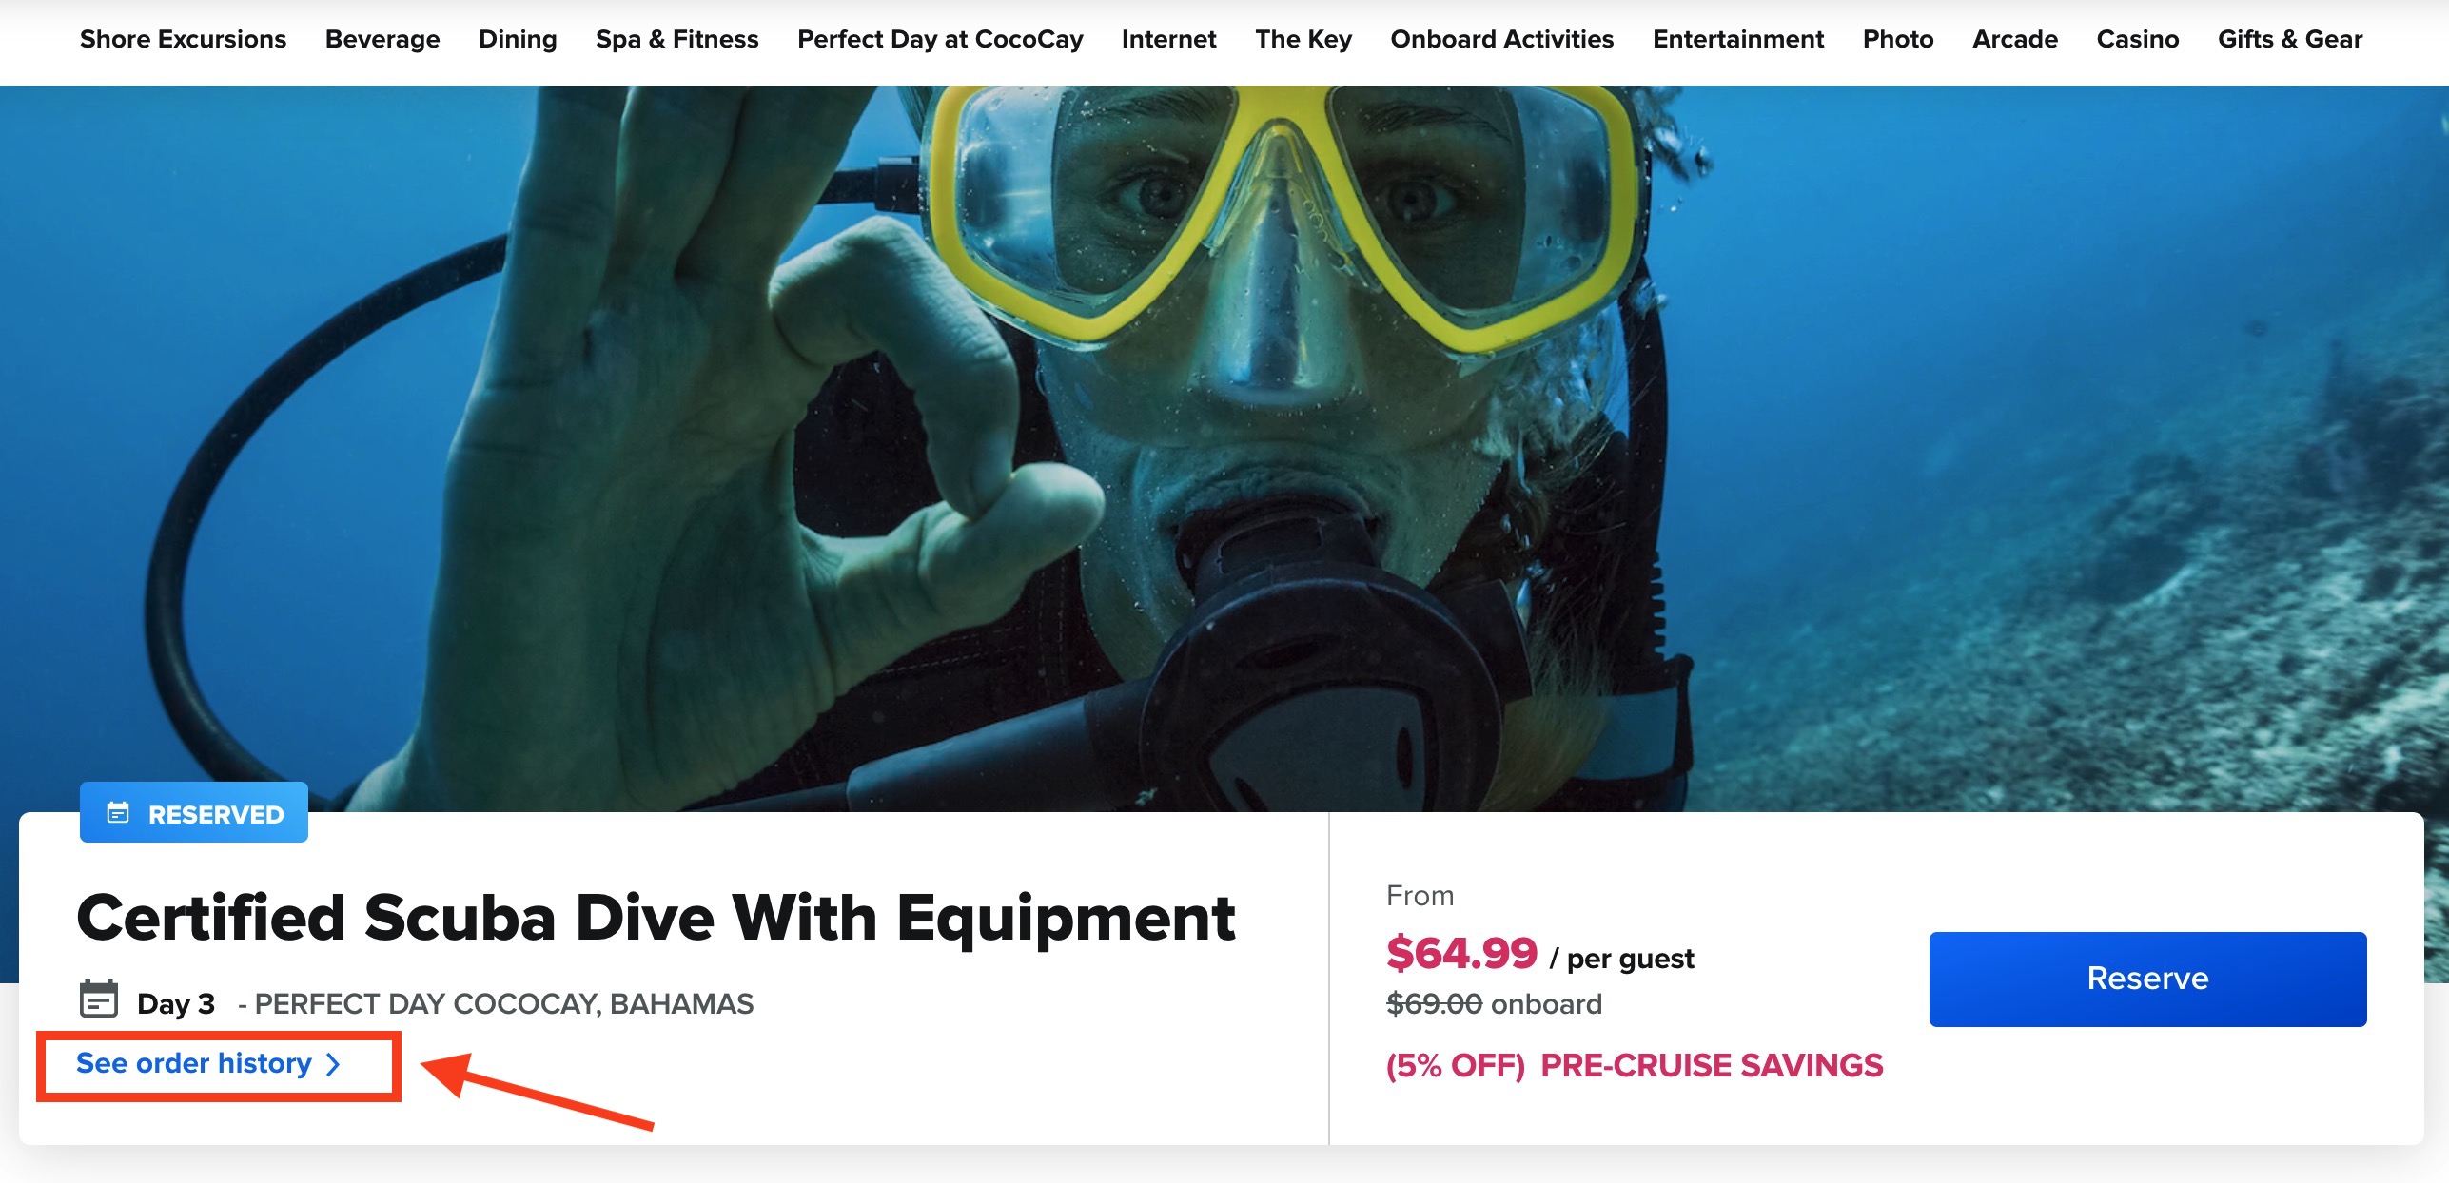The image size is (2449, 1183).
Task: Select The Key menu item
Action: coord(1303,39)
